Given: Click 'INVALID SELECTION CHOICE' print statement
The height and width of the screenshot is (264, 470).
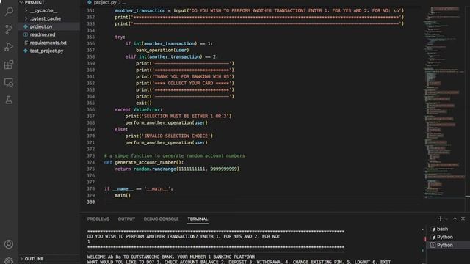Looking at the screenshot, I should coord(169,136).
